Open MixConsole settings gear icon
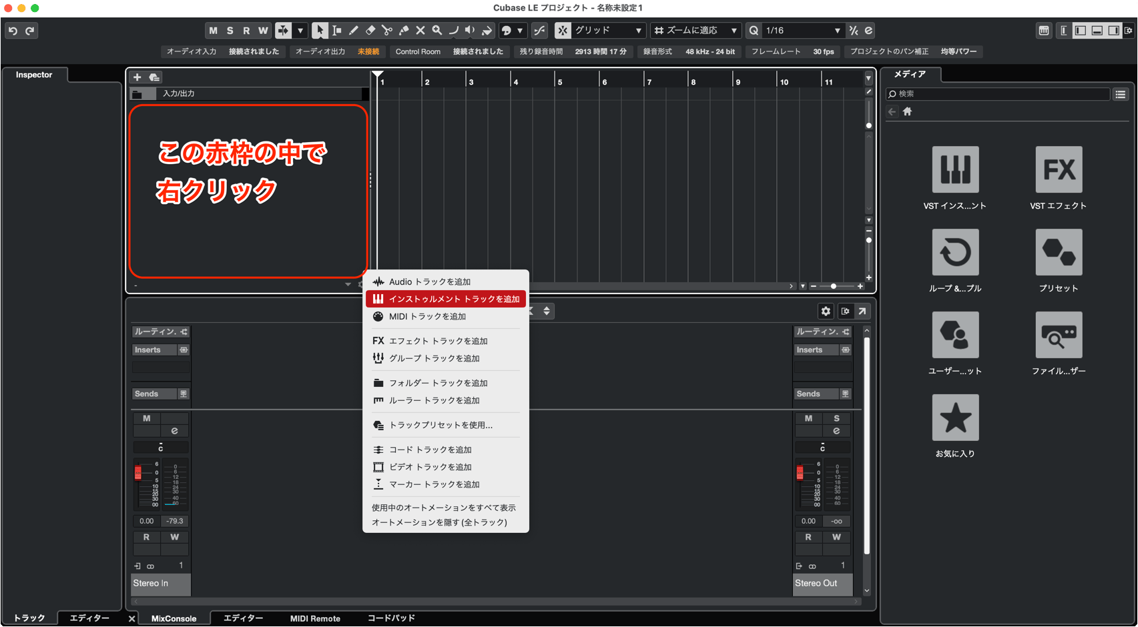 826,311
